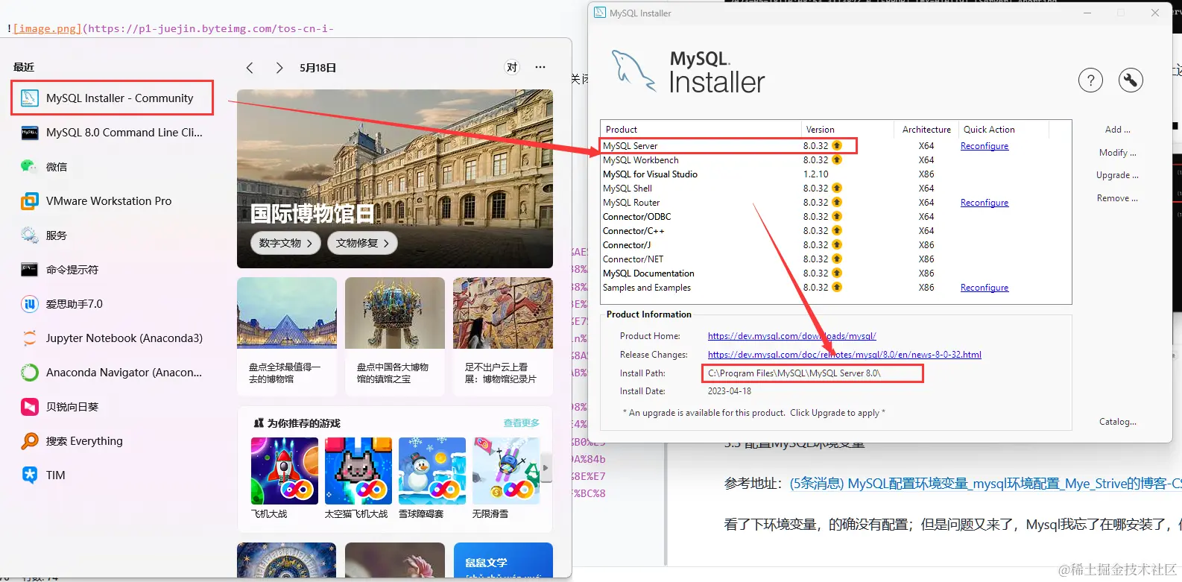The image size is (1182, 582).
Task: Open 搜索 Everything search icon
Action: [30, 441]
